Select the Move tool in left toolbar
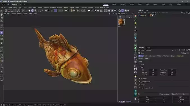The width and height of the screenshot is (190, 106). (x=2, y=33)
